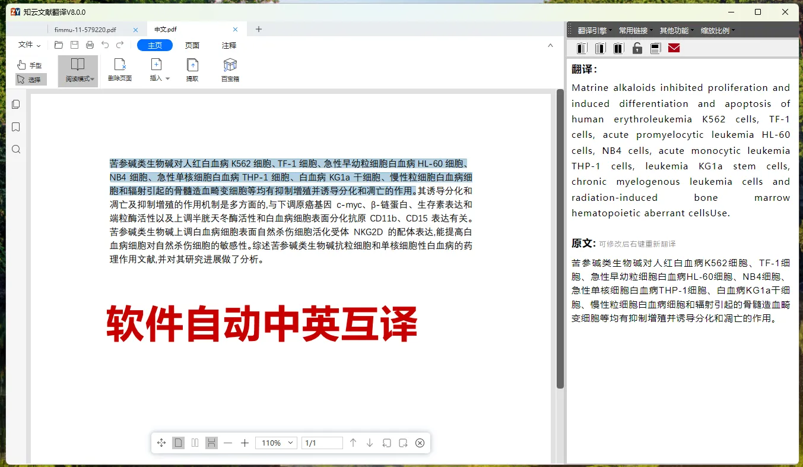
Task: Enable the 手型 (hand) tool
Action: (x=30, y=65)
